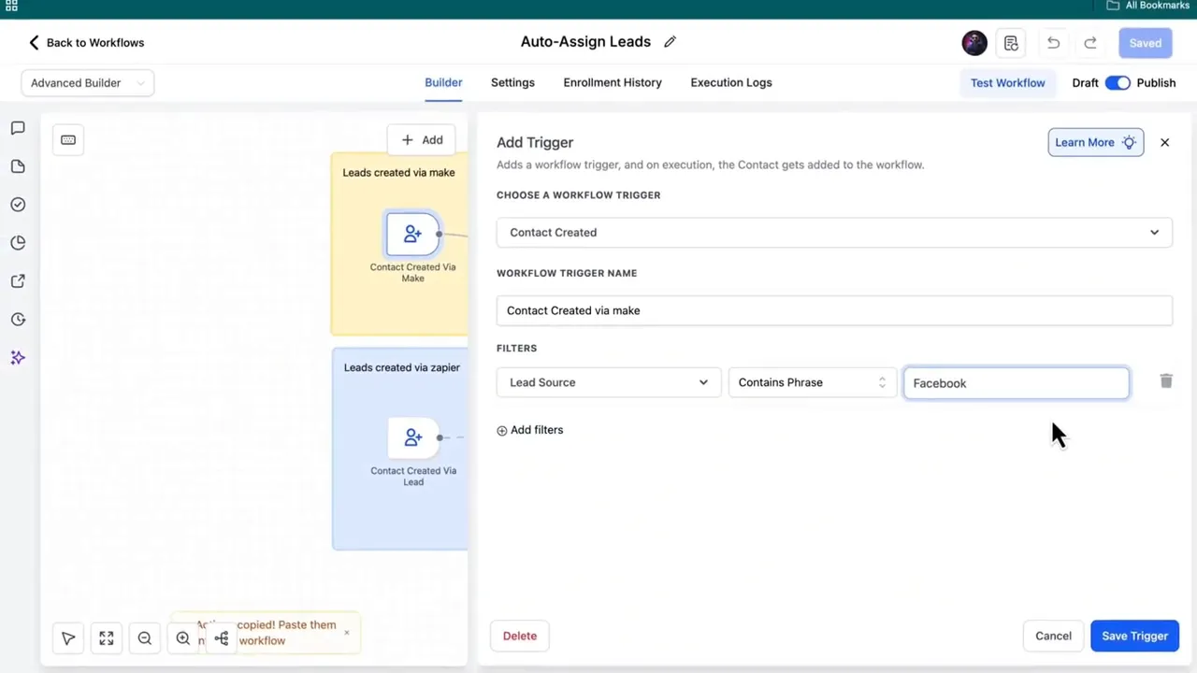Screen dimensions: 1197x673
Task: Fit the workflow to screen
Action: (x=106, y=637)
